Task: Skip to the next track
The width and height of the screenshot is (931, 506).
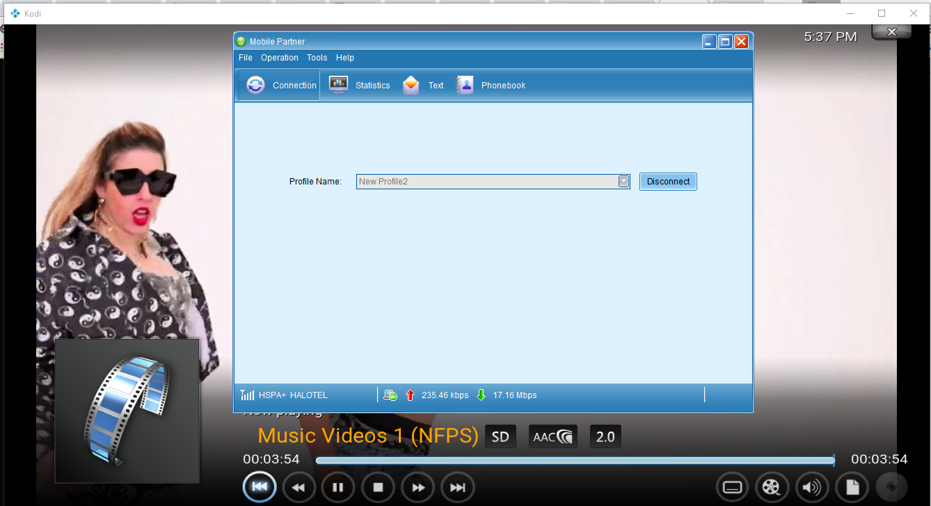Action: (457, 487)
